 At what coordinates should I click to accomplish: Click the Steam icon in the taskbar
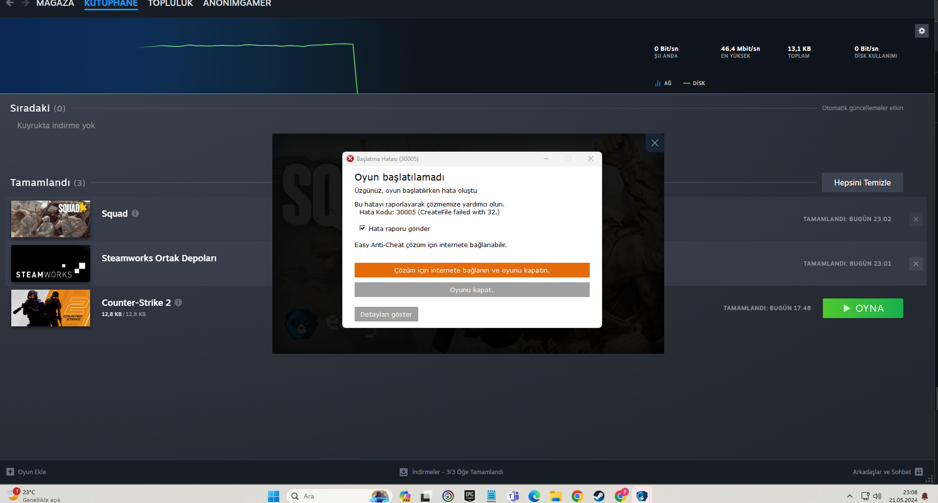[x=599, y=496]
